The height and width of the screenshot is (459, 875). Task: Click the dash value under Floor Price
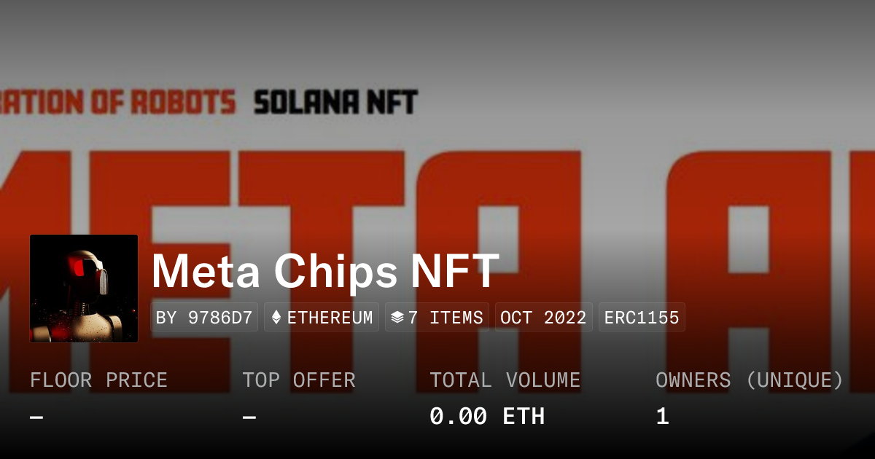[36, 417]
